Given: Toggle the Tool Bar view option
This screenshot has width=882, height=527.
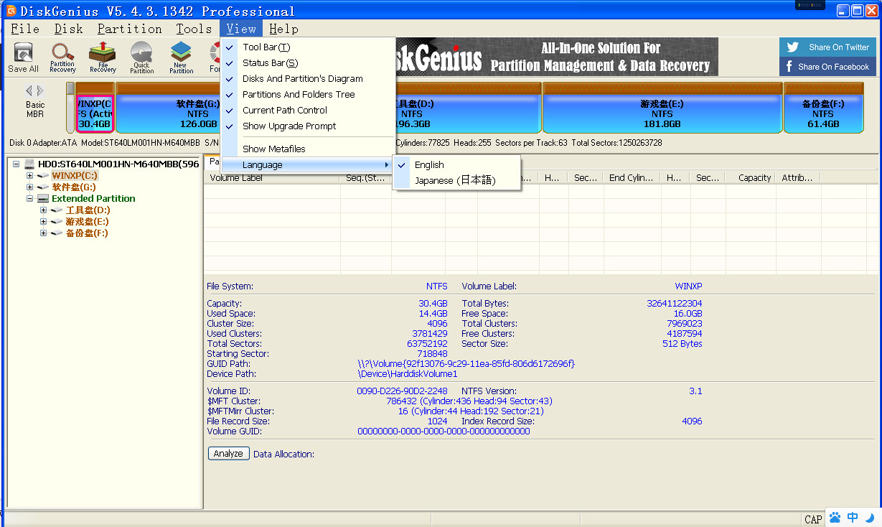Looking at the screenshot, I should (266, 47).
